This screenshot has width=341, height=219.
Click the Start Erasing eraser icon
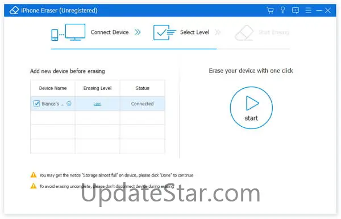[244, 33]
